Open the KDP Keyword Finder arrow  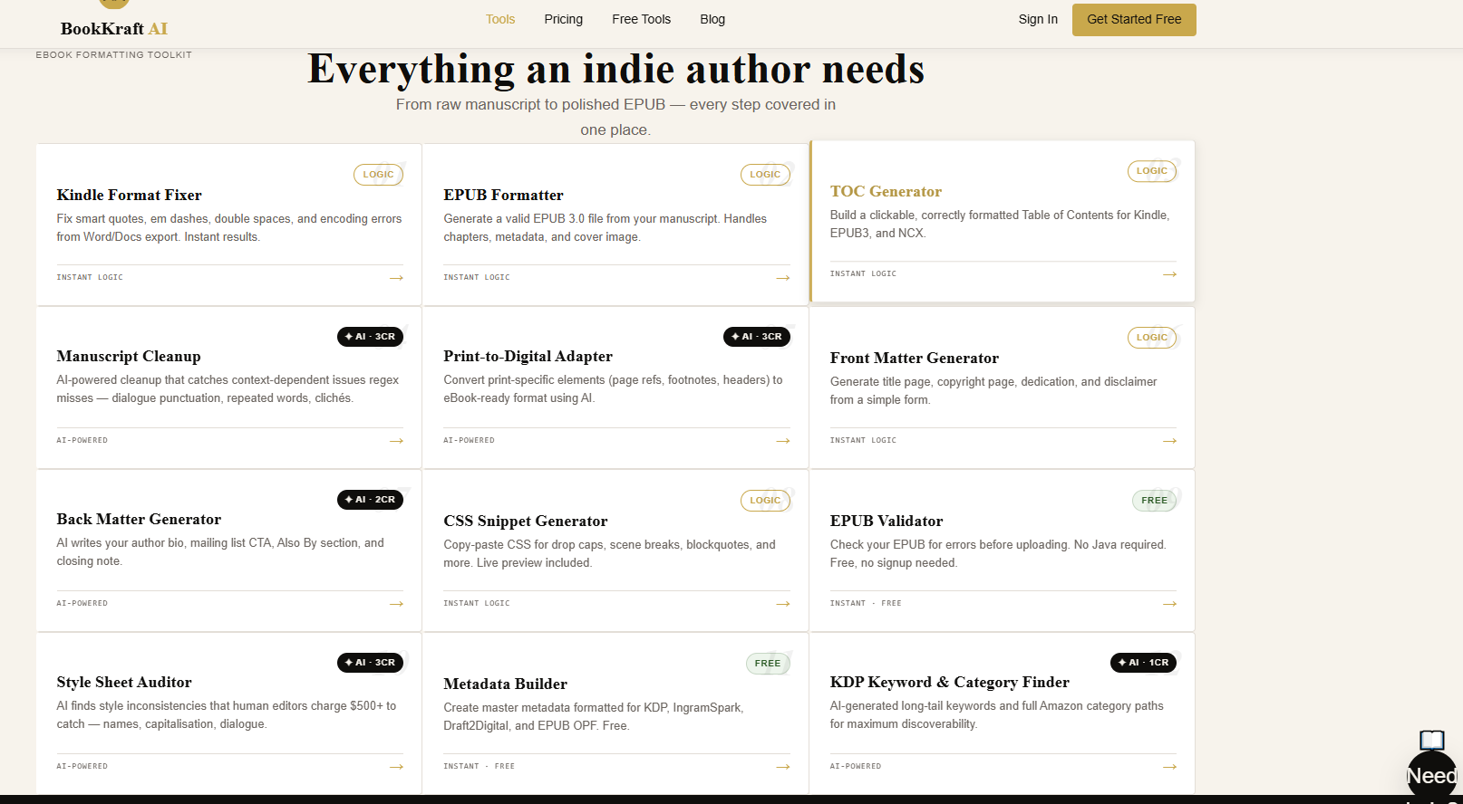pos(1170,767)
